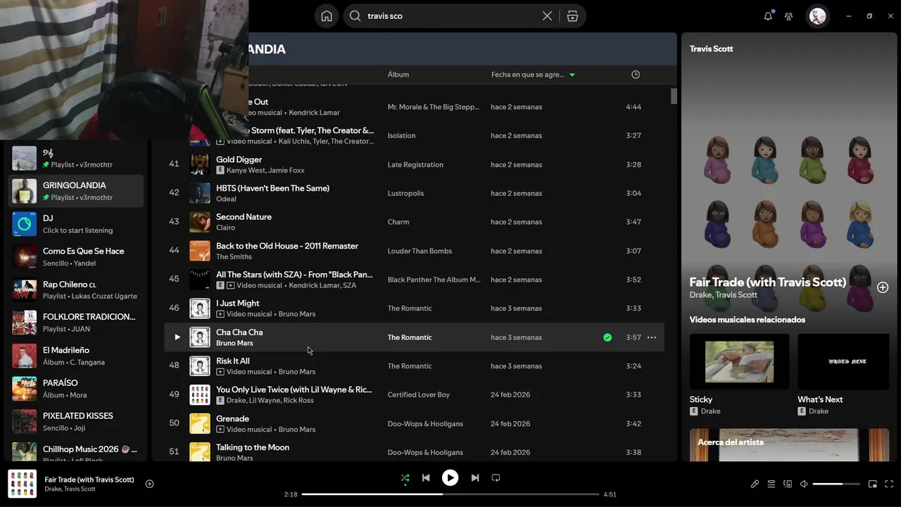The height and width of the screenshot is (507, 901).
Task: Open Late Registration album link
Action: pos(415,165)
